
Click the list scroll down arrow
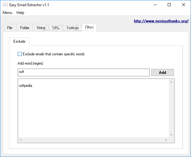[171, 135]
